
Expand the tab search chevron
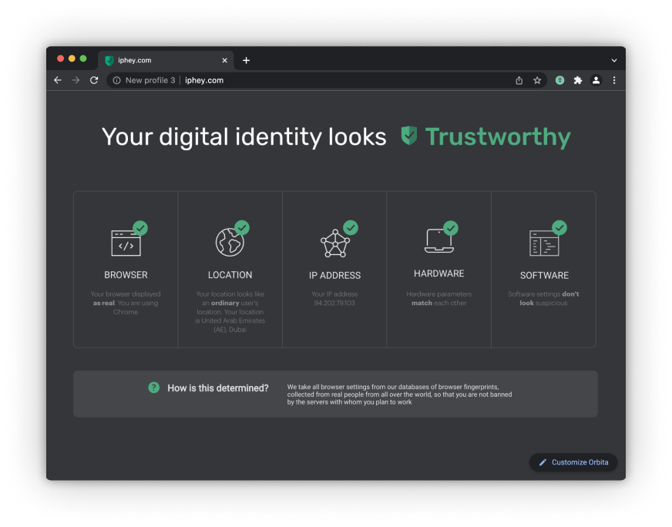coord(614,60)
